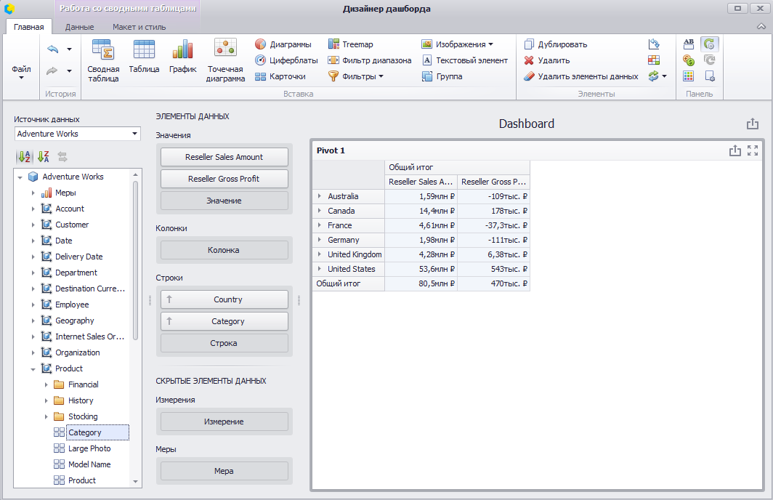Open the Фильтры dropdown

[x=356, y=76]
